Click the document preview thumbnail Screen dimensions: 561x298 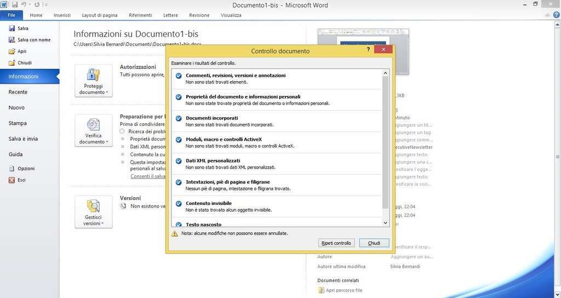tap(363, 52)
